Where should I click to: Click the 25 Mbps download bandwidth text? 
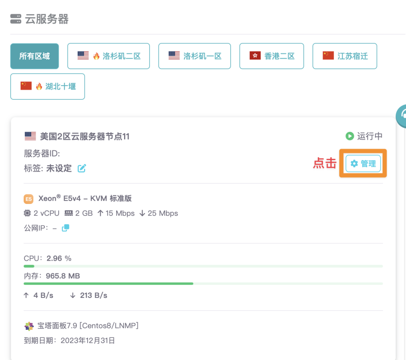tap(163, 213)
